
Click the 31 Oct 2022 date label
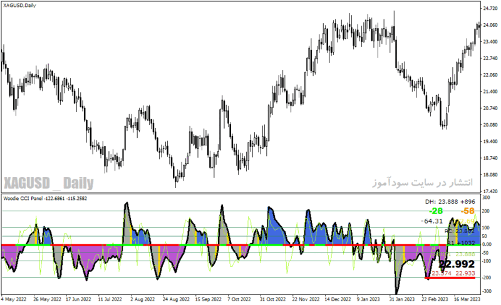272,299
